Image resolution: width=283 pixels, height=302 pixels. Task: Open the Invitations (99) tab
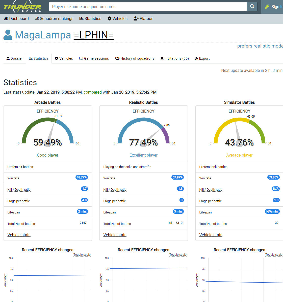[x=174, y=58]
